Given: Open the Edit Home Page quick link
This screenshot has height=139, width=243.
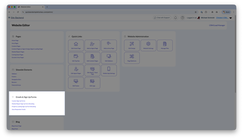Looking at the screenshot, I should click(76, 45).
